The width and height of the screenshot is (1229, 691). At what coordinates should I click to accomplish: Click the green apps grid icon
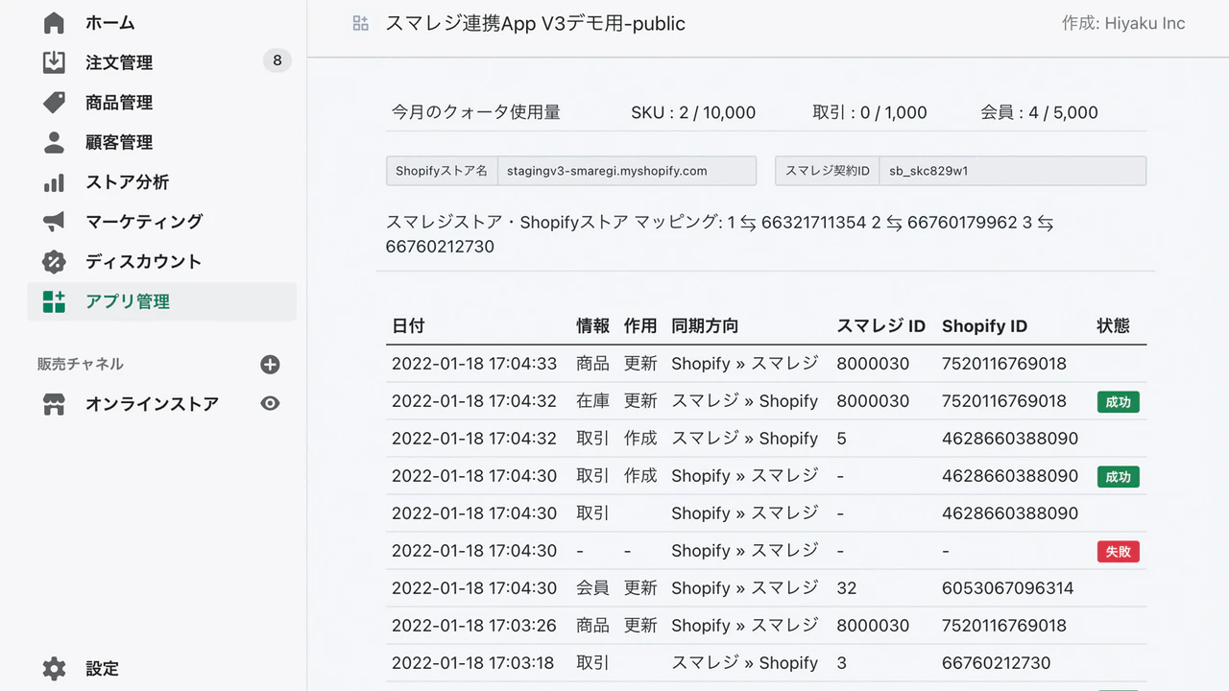(x=55, y=301)
